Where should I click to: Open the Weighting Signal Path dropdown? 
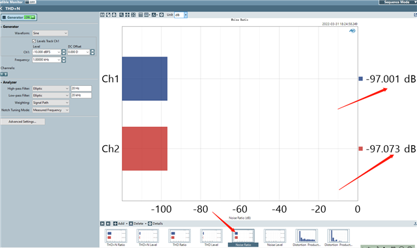click(51, 103)
